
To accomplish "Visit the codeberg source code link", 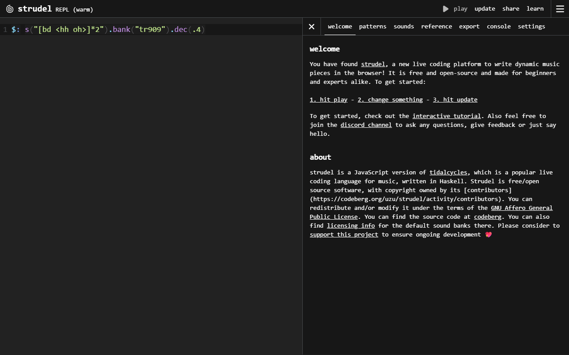I will pyautogui.click(x=488, y=217).
